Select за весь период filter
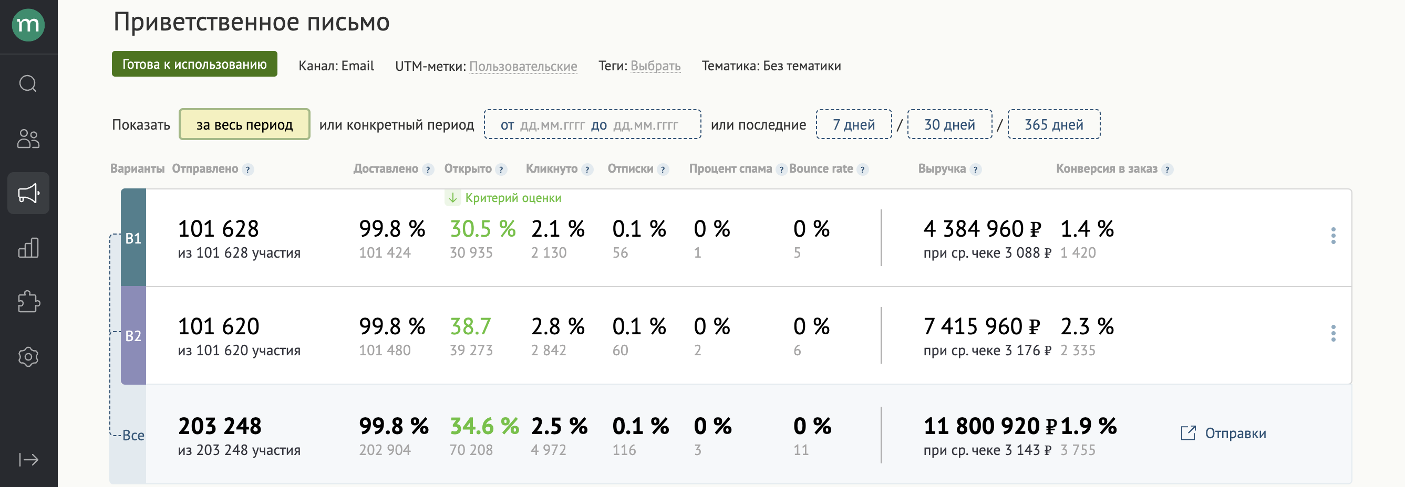This screenshot has height=487, width=1405. [244, 124]
